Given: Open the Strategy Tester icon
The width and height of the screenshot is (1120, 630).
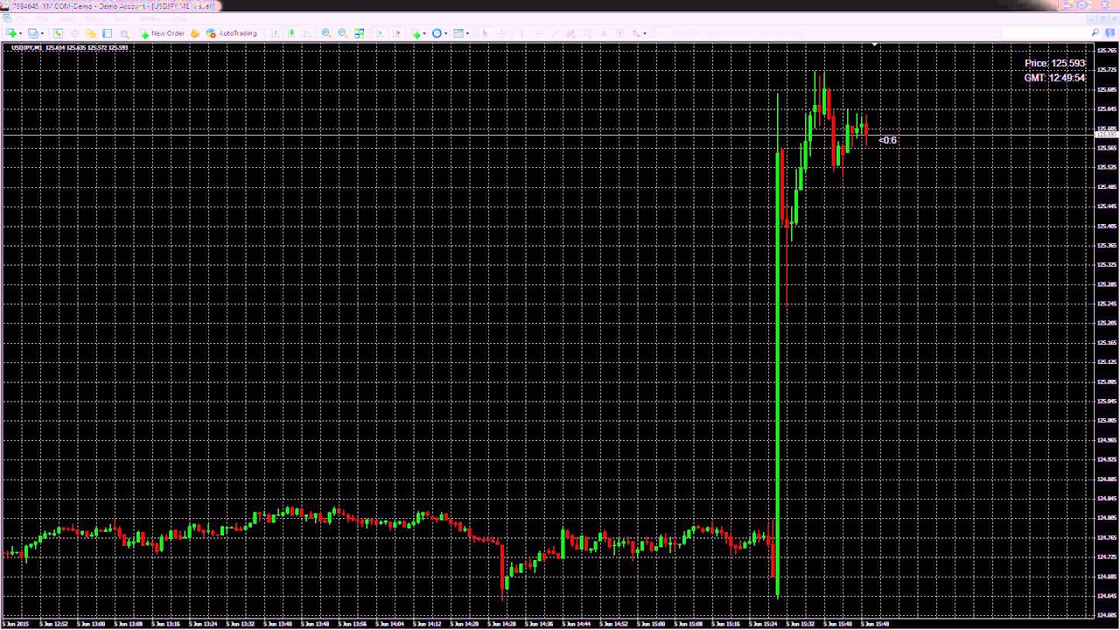Looking at the screenshot, I should (x=124, y=33).
